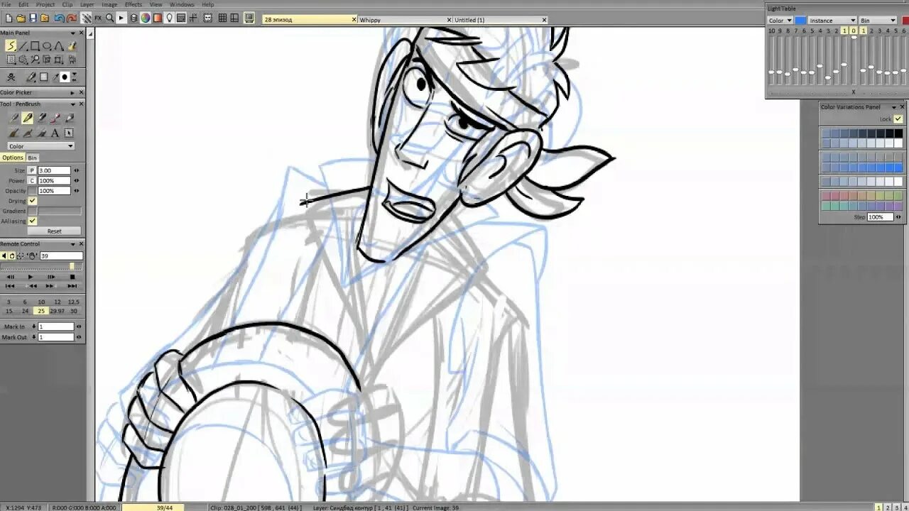
Task: Select the Text tool 'A' in the Tool panel
Action: [x=55, y=133]
